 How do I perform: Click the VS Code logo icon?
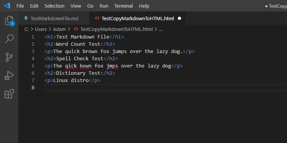click(x=7, y=6)
